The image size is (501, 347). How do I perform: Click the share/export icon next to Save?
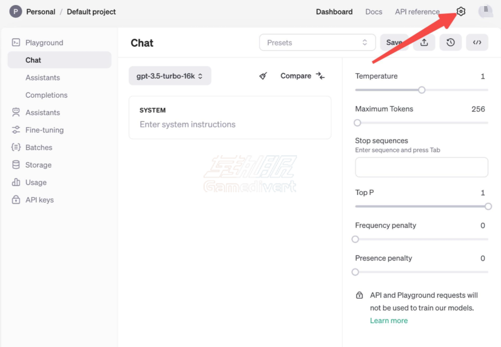tap(424, 42)
